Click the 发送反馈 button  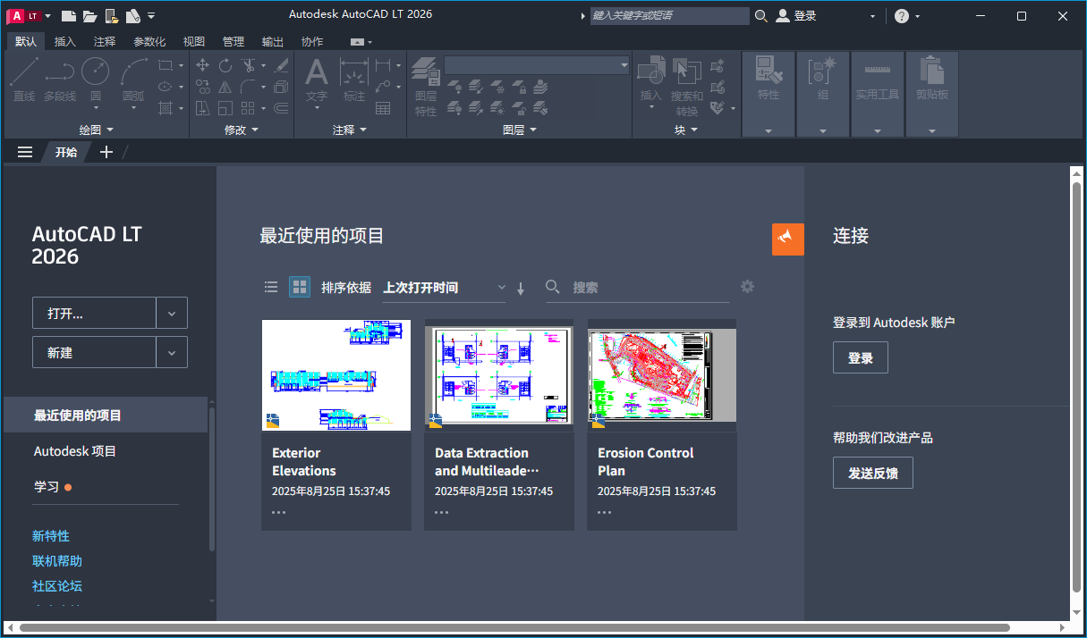pyautogui.click(x=873, y=473)
